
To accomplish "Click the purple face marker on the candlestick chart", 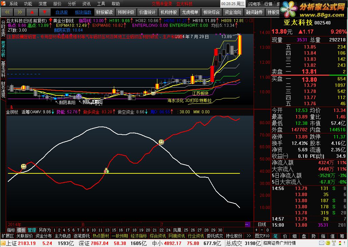I will [79, 96].
